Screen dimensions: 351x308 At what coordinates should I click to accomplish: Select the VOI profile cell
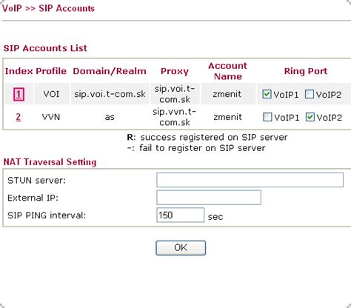pyautogui.click(x=51, y=94)
